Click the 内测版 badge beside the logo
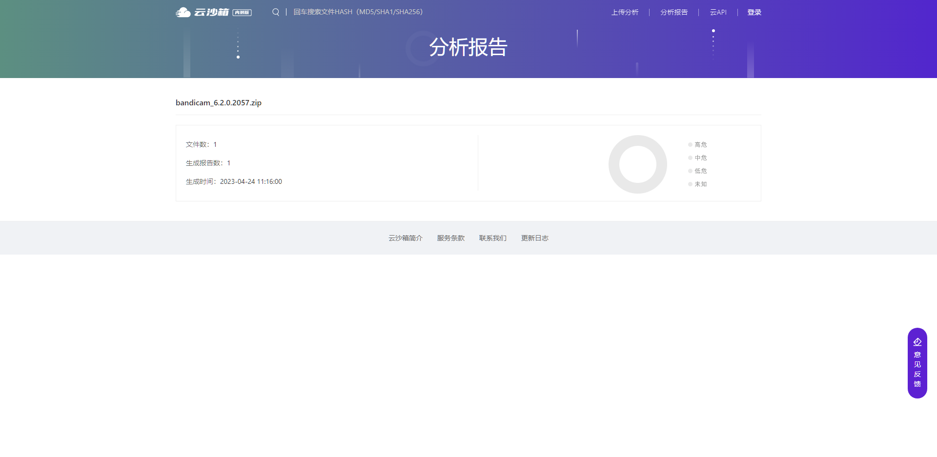Screen dimensions: 937x457 [242, 13]
